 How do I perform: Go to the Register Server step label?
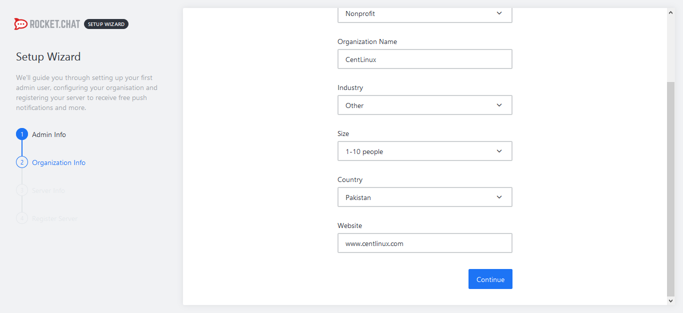(55, 218)
